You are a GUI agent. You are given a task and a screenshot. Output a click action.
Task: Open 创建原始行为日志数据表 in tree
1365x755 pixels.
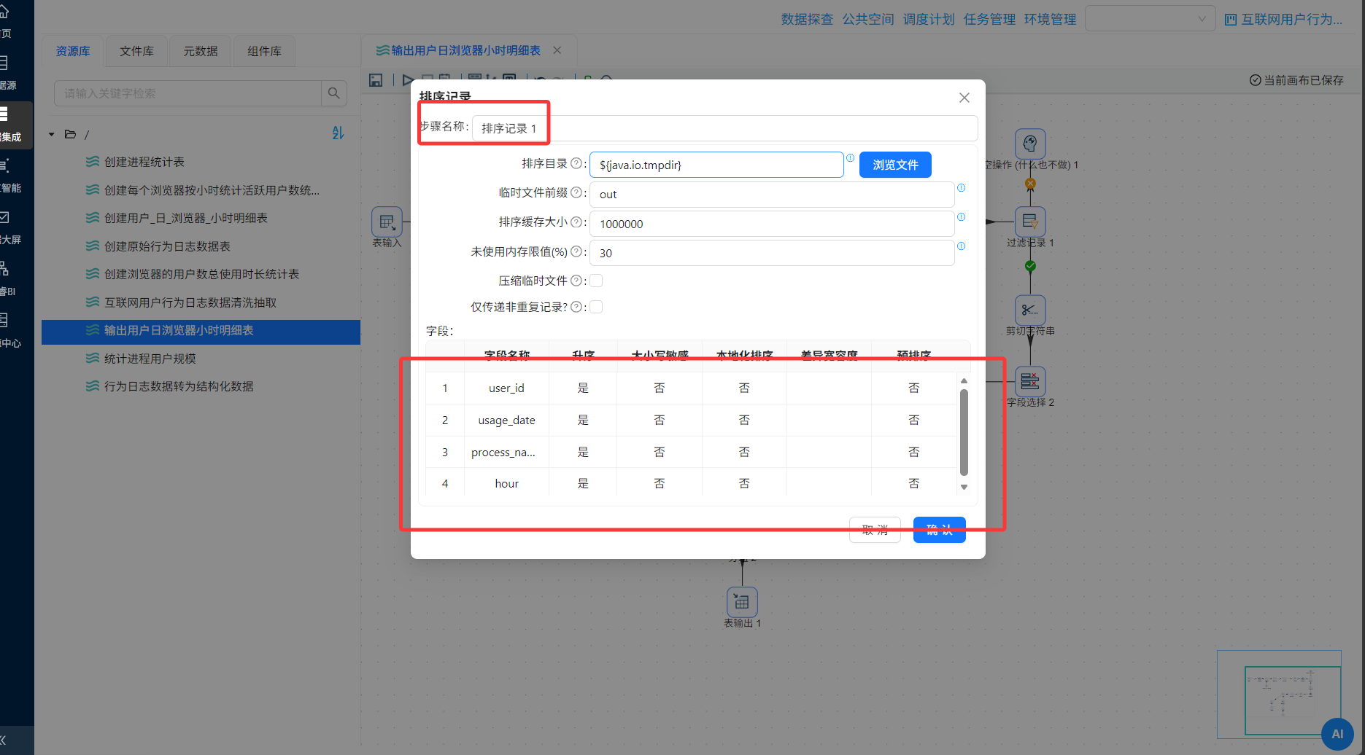click(167, 246)
